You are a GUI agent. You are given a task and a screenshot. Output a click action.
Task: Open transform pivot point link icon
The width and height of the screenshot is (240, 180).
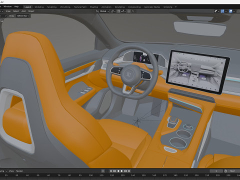tap(112, 11)
